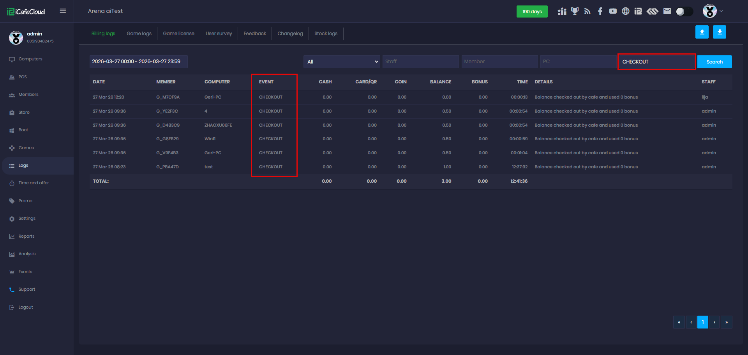Open the Facebook icon link

[x=600, y=11]
